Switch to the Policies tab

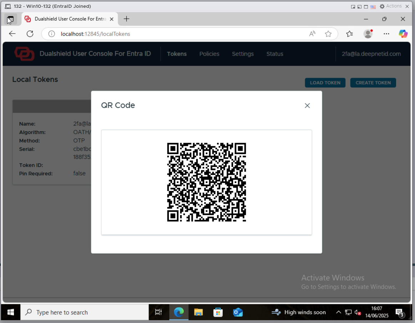(209, 54)
